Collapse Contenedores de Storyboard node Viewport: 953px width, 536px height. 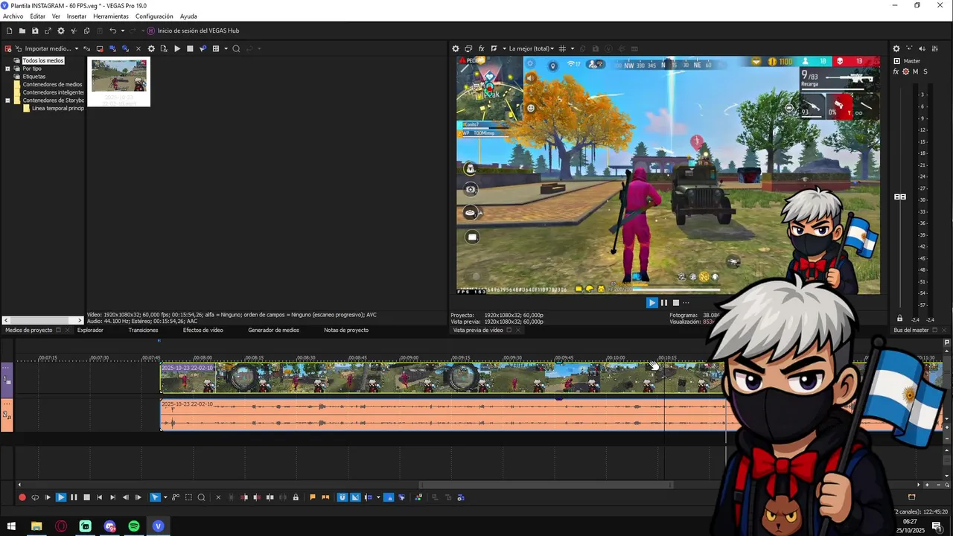[x=7, y=100]
